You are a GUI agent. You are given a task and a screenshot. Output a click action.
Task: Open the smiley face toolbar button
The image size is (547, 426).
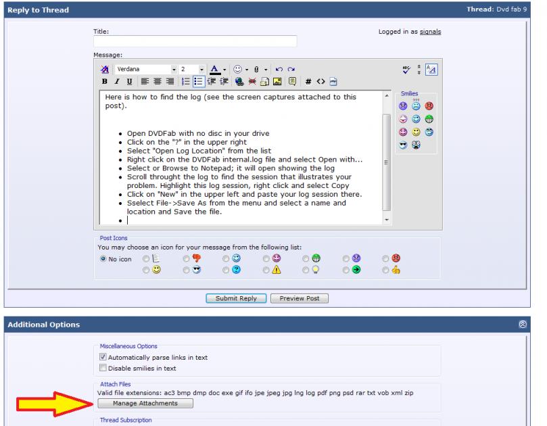(237, 69)
